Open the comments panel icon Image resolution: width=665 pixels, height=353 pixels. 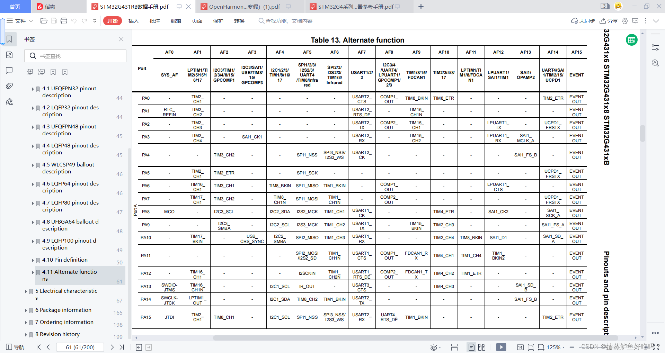[x=9, y=71]
